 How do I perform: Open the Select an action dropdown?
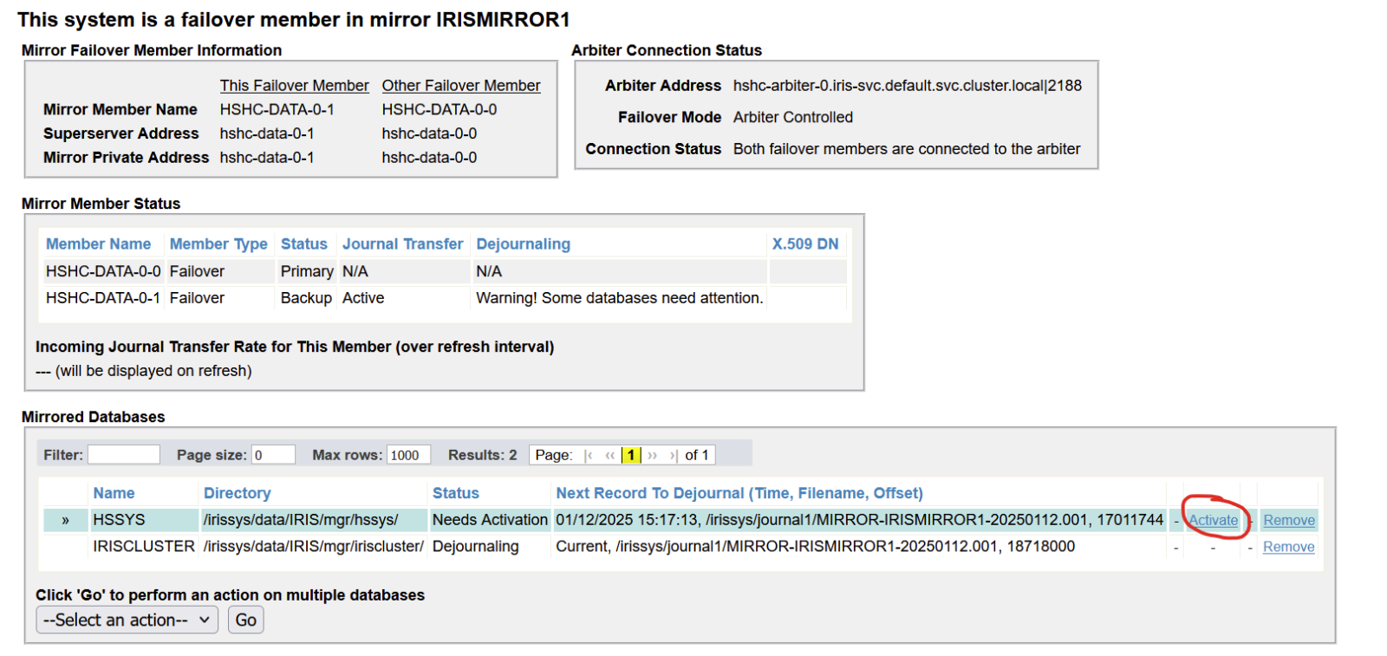[x=127, y=620]
